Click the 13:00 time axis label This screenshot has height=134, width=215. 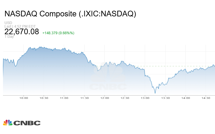tap(145, 98)
